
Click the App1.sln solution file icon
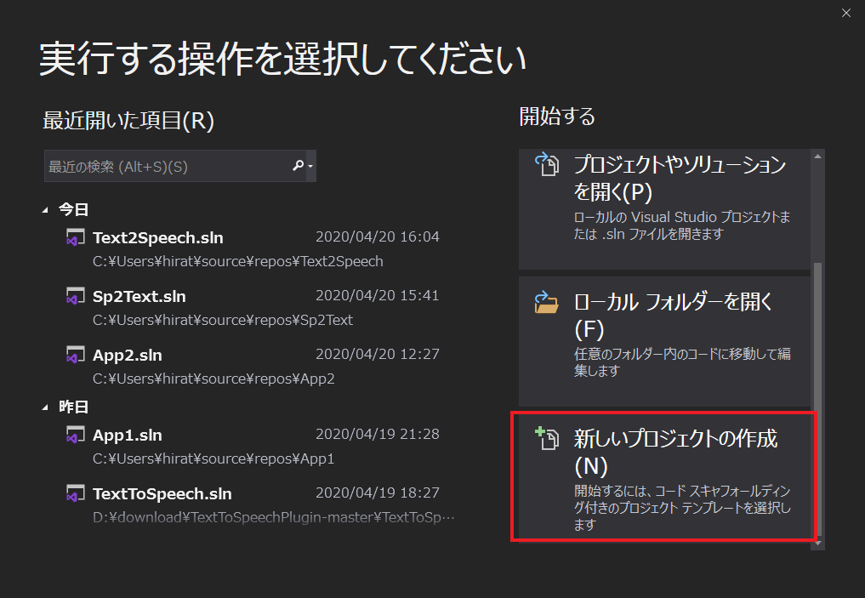[75, 435]
